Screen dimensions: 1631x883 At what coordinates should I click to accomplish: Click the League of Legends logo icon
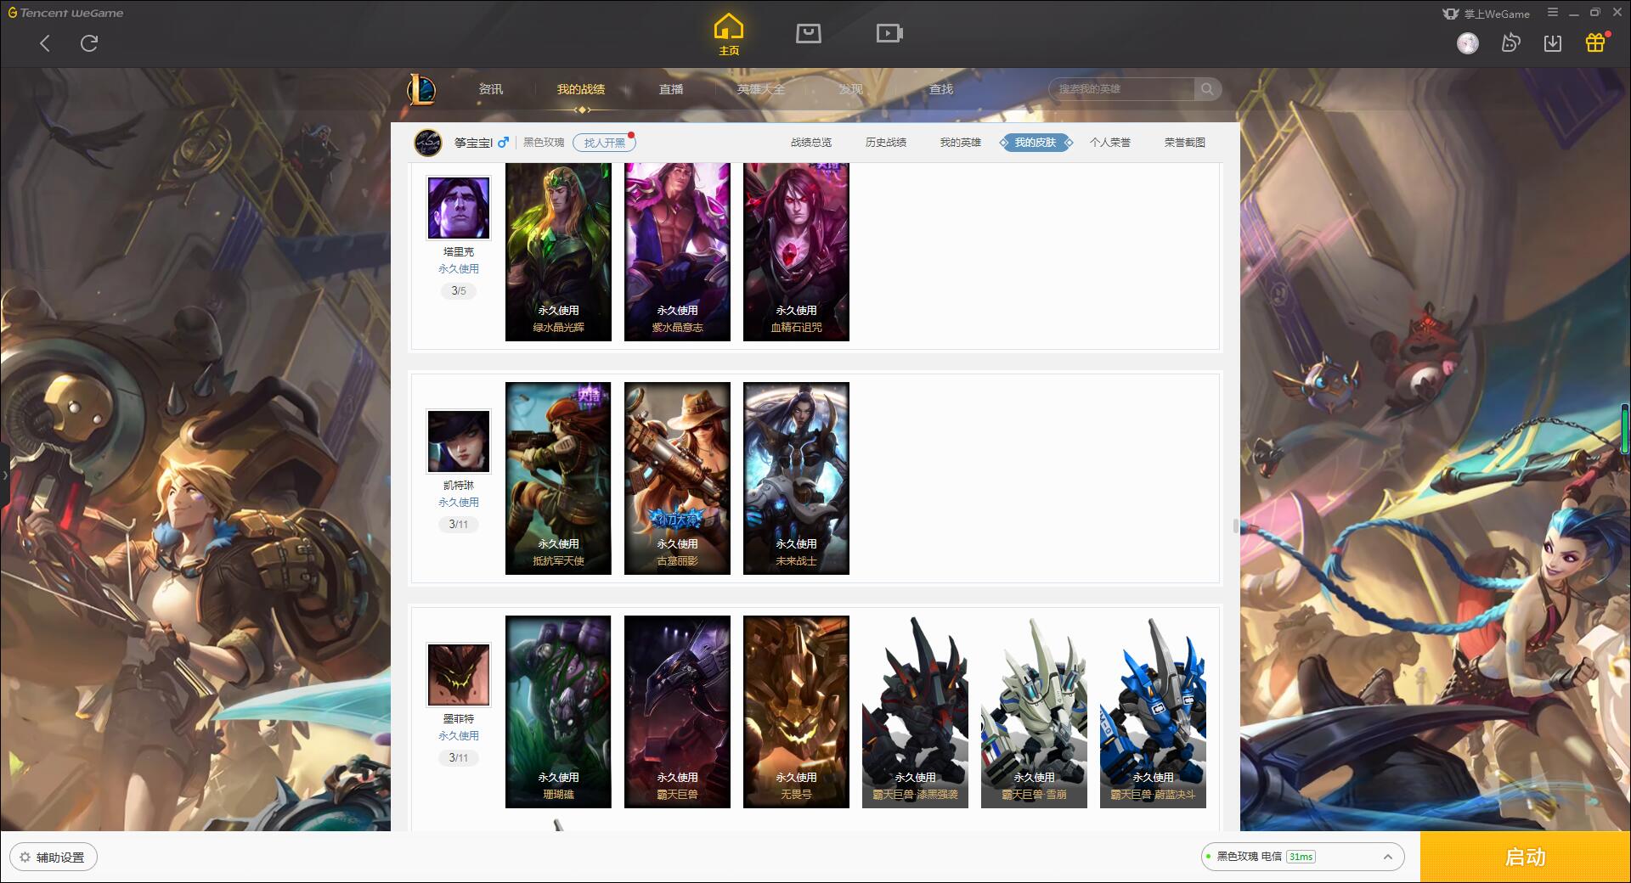click(x=421, y=89)
